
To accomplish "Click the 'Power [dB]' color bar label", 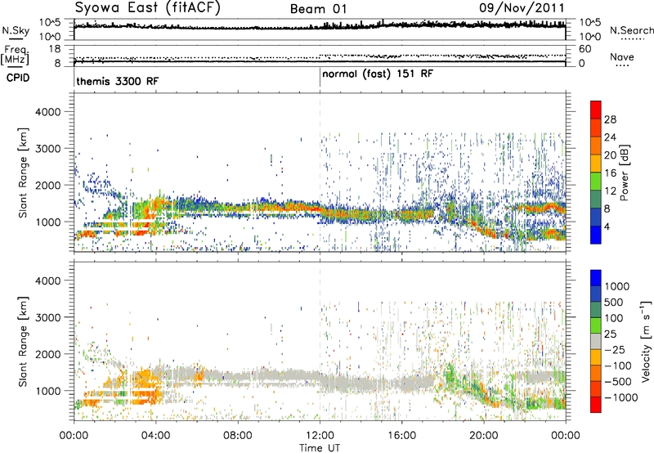I will click(x=625, y=173).
